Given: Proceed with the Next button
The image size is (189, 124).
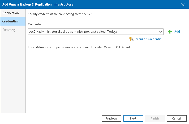Looking at the screenshot, I should click(133, 118).
